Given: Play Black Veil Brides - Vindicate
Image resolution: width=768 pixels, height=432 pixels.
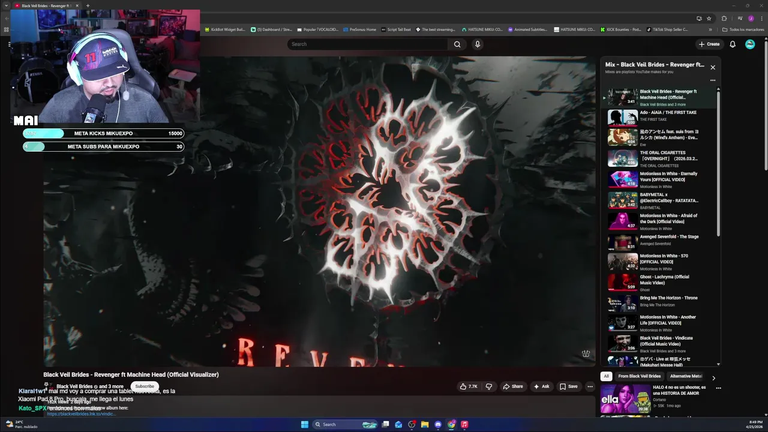Looking at the screenshot, I should point(660,344).
